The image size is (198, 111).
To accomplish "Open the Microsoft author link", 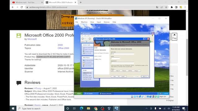I will point(32,39).
